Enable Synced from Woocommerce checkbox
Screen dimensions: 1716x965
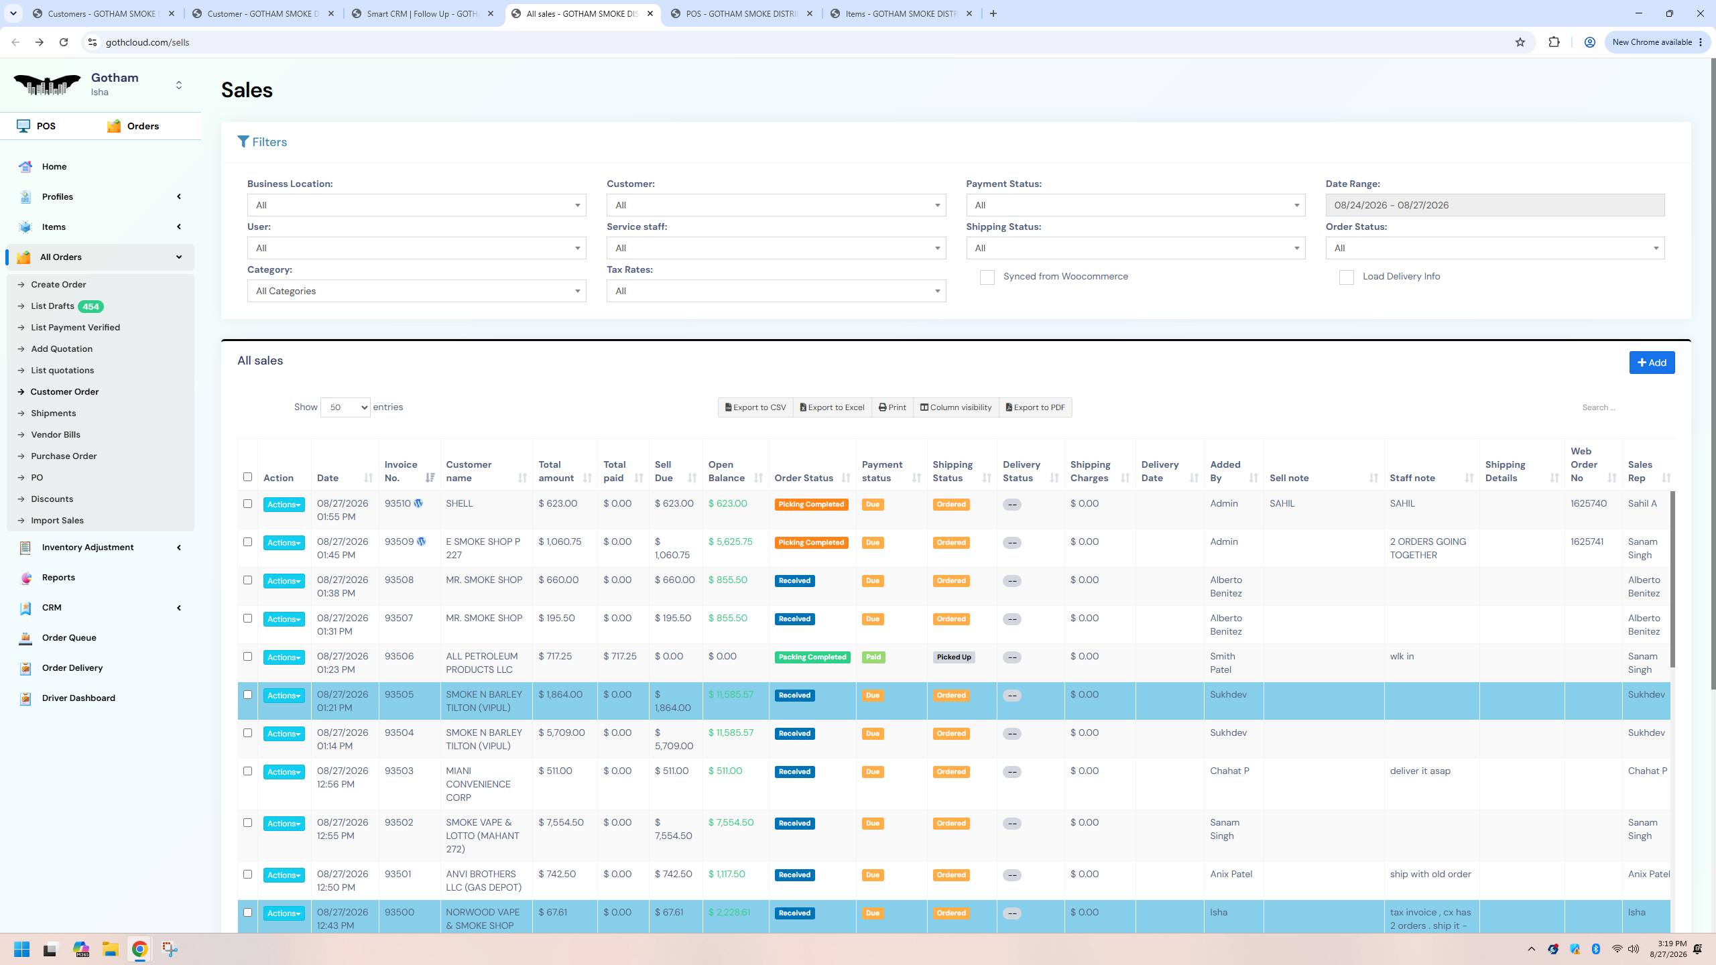(987, 277)
